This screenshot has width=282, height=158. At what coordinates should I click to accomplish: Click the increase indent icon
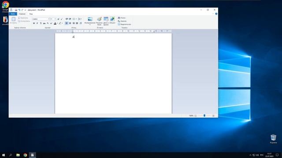[x=70, y=19]
